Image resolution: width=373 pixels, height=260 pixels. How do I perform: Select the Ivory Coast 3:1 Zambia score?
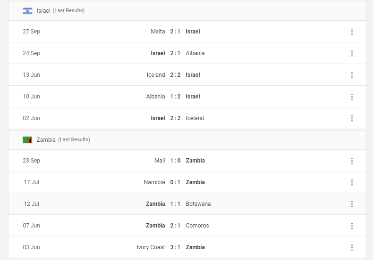pos(175,247)
